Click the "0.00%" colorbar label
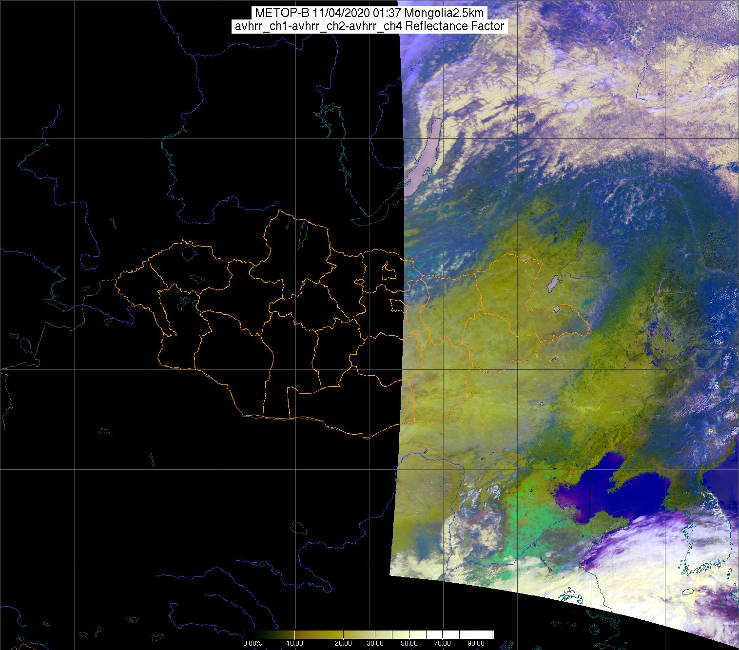739x650 pixels. click(x=252, y=643)
